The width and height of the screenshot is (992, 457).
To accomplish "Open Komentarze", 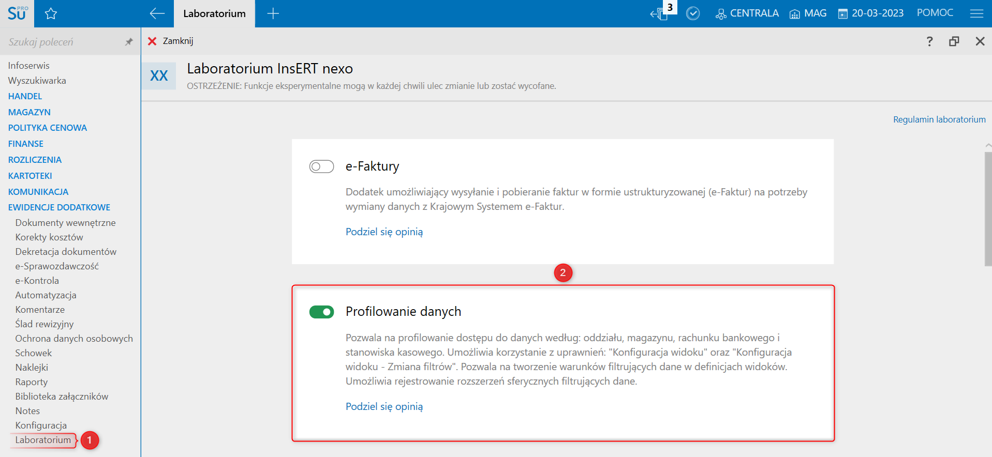I will click(40, 310).
